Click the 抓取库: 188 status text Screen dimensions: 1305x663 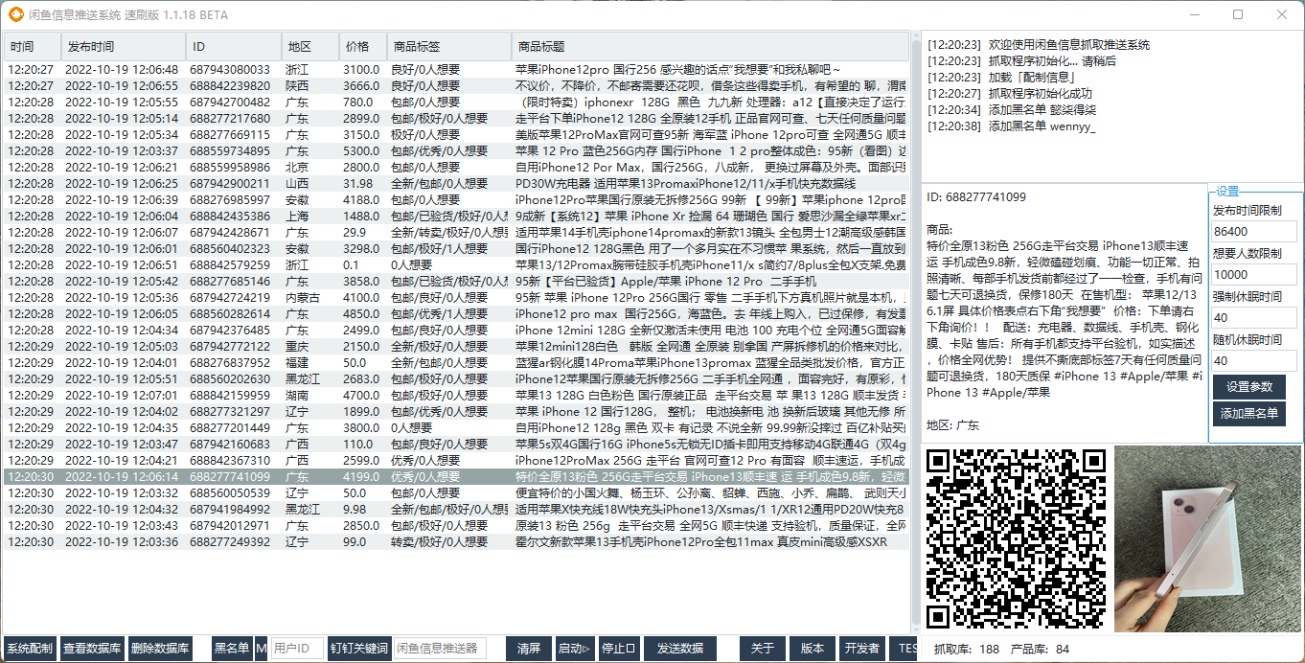pyautogui.click(x=966, y=650)
